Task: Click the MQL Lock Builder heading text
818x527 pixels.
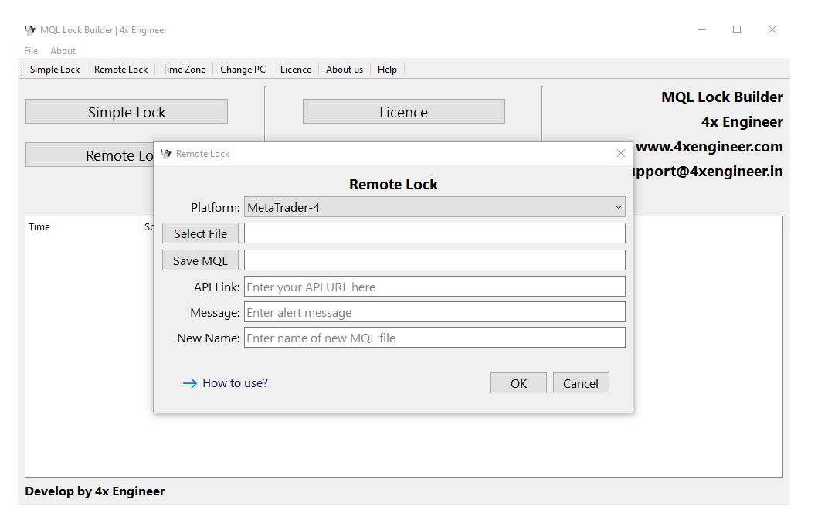Action: tap(722, 97)
